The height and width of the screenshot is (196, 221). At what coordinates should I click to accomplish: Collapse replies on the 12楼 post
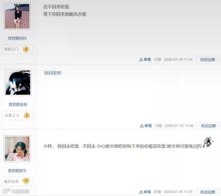coord(207,60)
